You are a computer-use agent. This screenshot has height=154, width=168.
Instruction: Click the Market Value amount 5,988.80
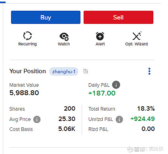[x=24, y=93]
